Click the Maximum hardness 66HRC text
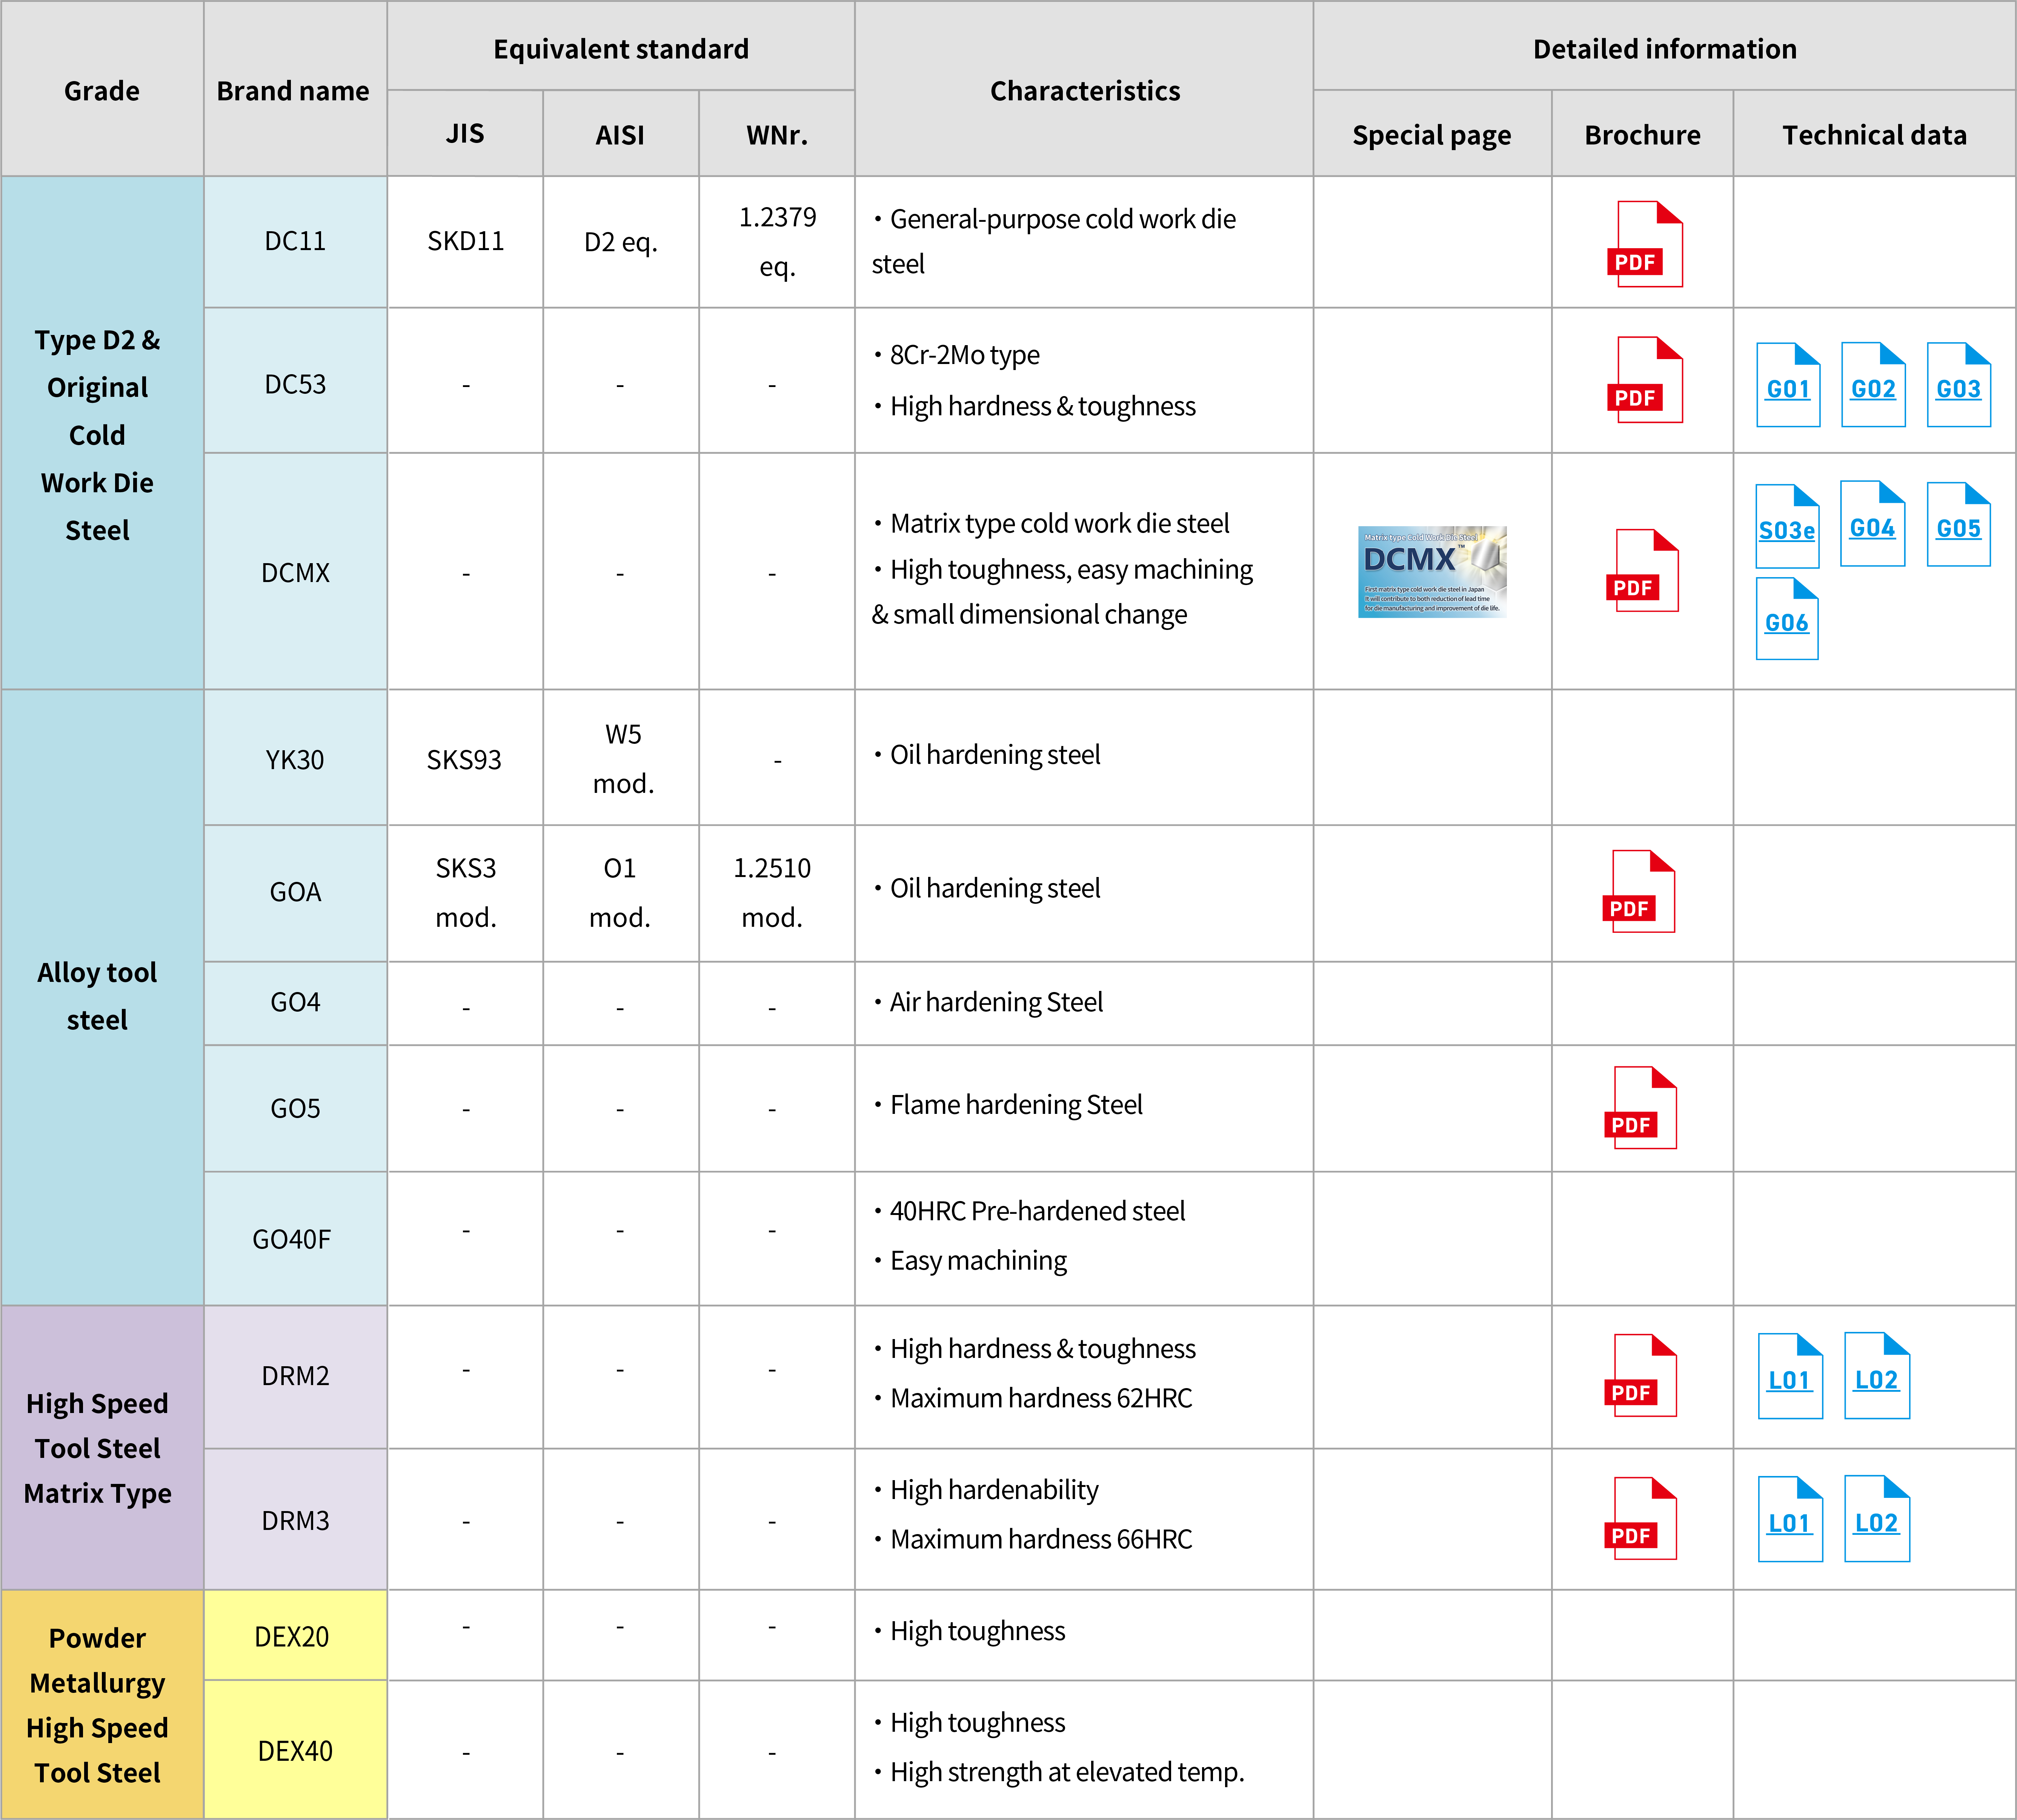Viewport: 2017px width, 1820px height. [x=1041, y=1539]
